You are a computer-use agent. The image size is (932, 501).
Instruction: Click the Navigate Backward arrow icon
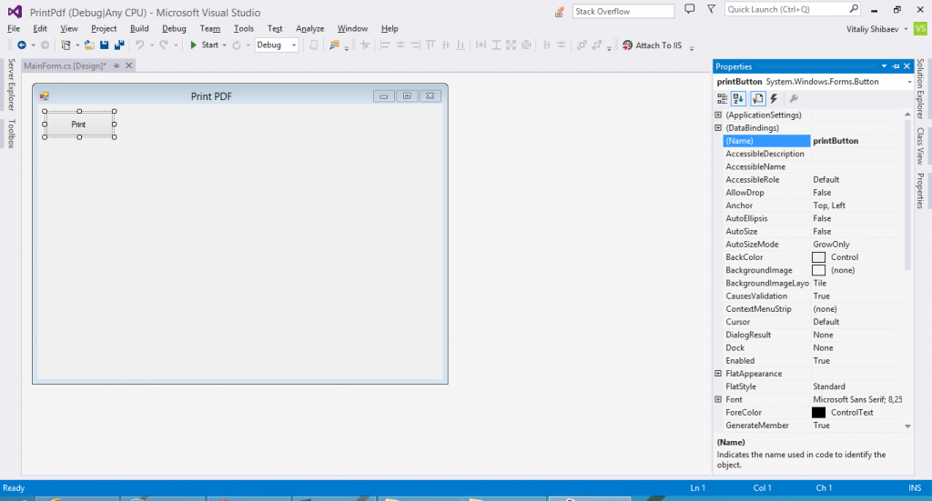22,45
